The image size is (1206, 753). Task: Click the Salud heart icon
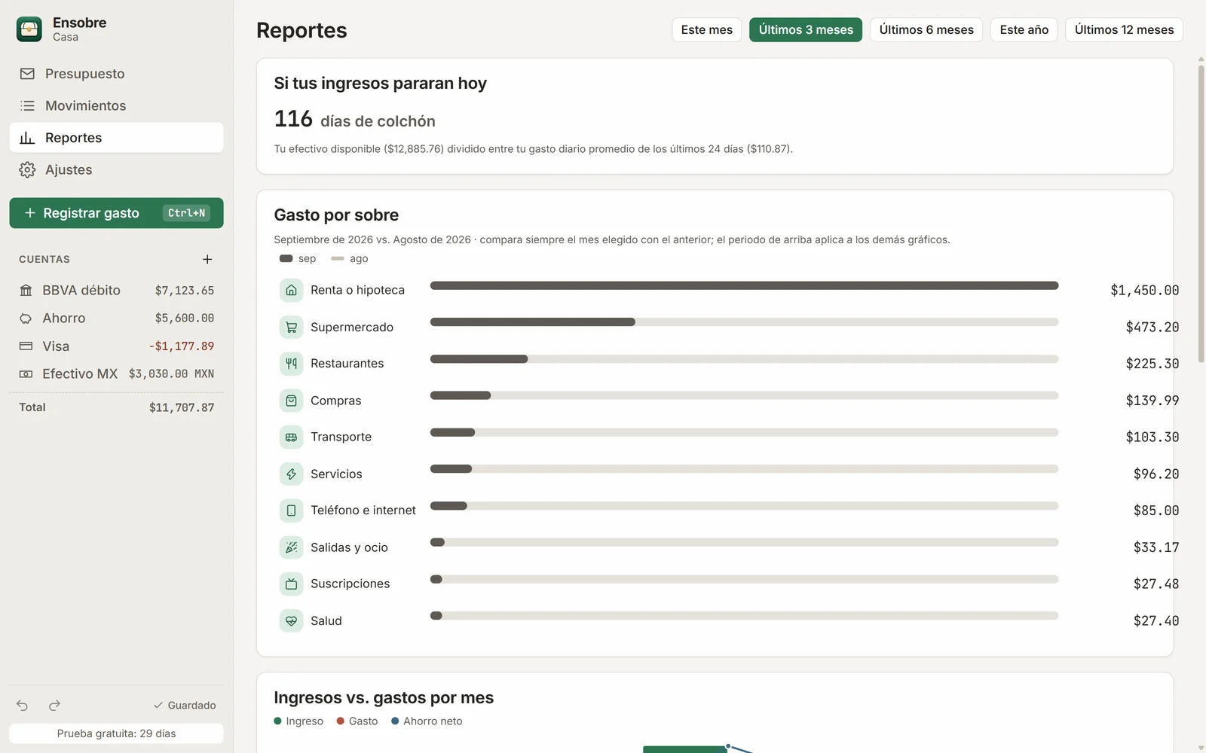pyautogui.click(x=291, y=620)
